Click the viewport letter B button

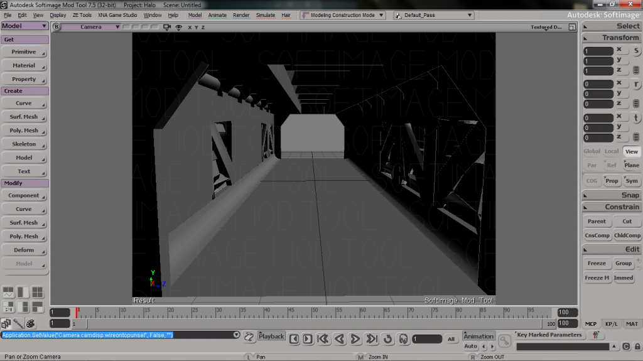[x=56, y=26]
